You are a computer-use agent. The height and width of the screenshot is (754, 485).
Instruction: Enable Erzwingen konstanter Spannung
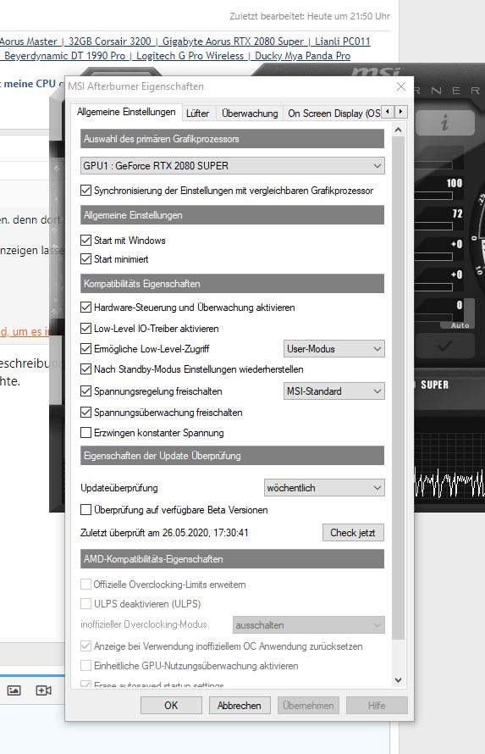point(85,432)
